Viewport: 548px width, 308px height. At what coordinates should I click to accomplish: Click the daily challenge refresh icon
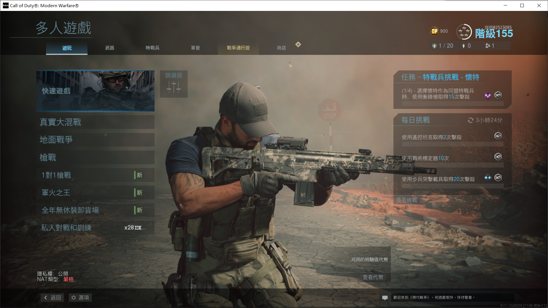(x=471, y=120)
